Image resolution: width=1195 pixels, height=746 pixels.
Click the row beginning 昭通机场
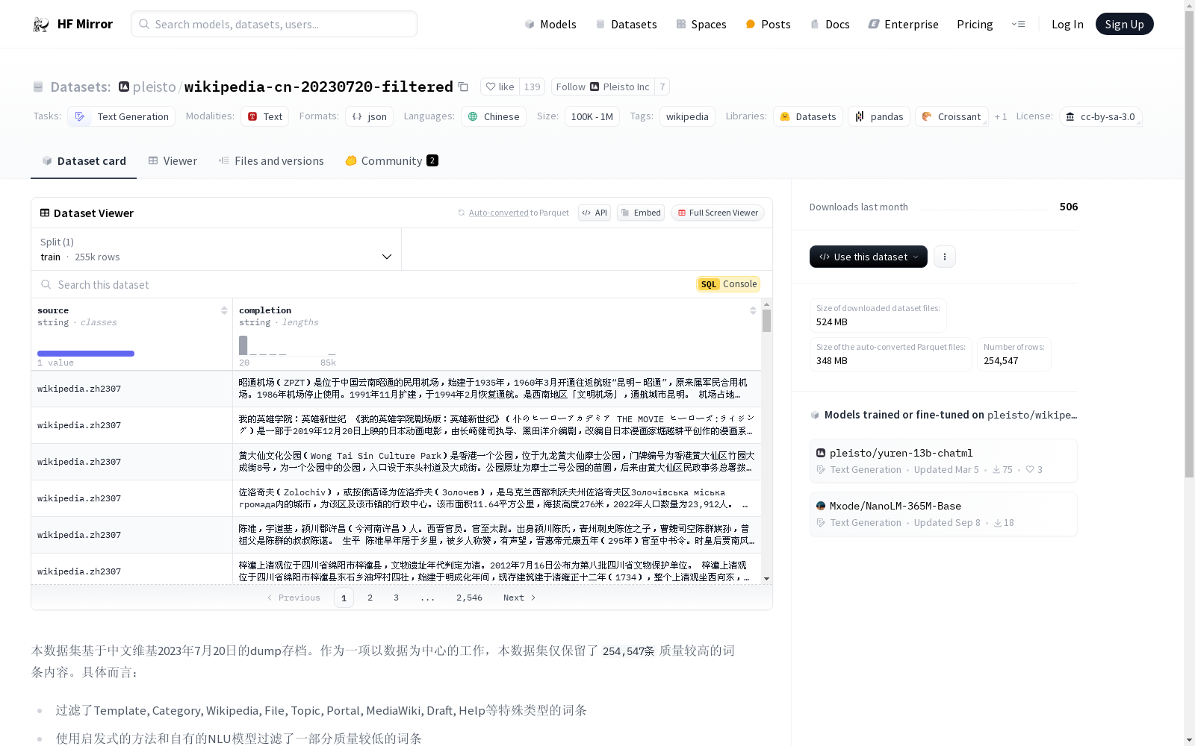(396, 389)
